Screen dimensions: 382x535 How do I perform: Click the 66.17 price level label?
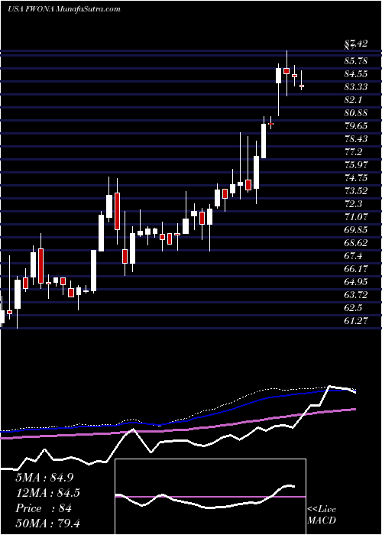point(356,268)
